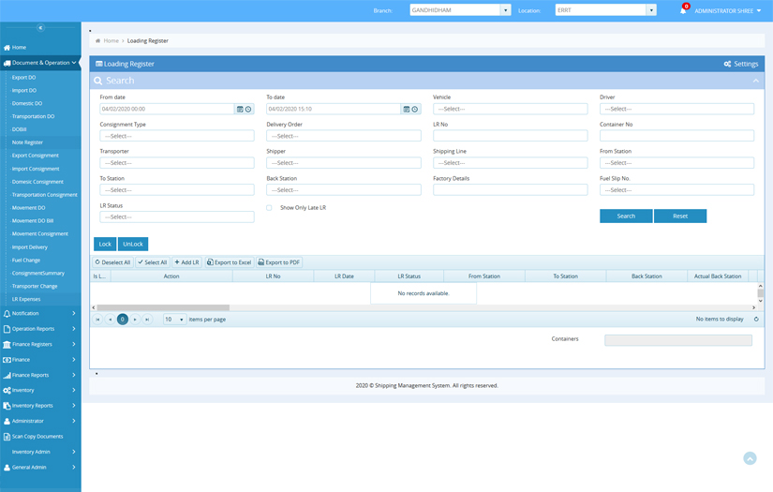Sort by From Station column header

pos(484,276)
